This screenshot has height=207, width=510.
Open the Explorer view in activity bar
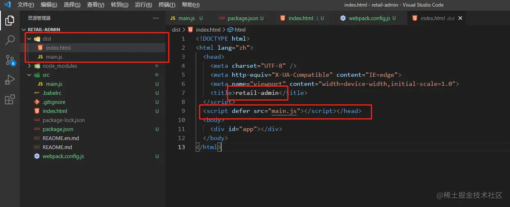(10, 20)
